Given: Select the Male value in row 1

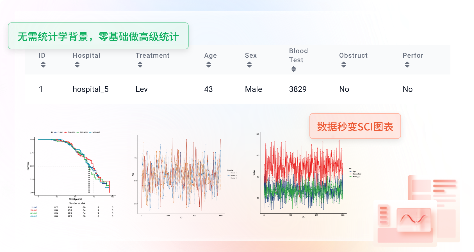Looking at the screenshot, I should pyautogui.click(x=253, y=89).
